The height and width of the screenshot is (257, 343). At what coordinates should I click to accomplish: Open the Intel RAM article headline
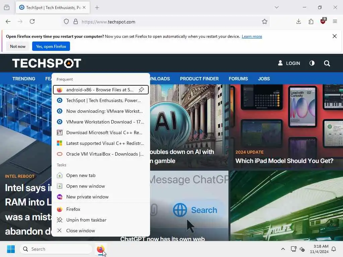pyautogui.click(x=28, y=209)
